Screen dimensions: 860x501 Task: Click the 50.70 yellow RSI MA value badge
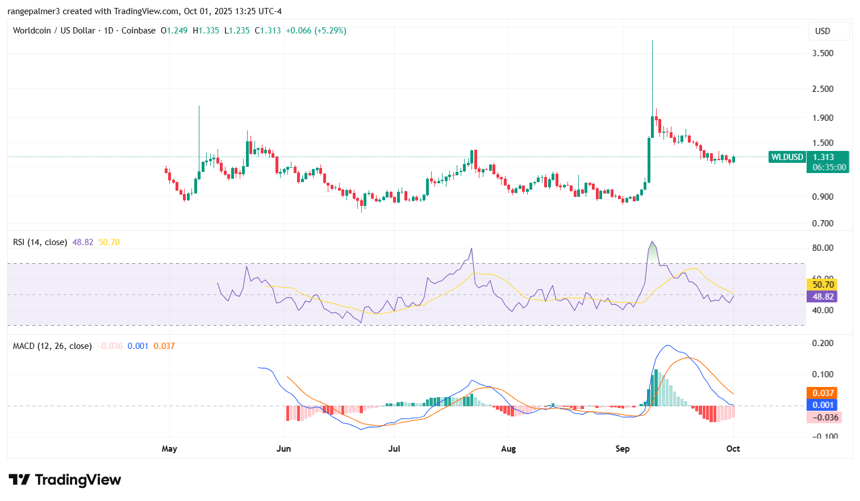point(822,284)
